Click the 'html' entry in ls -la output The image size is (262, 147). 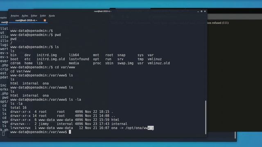[x=115, y=120]
